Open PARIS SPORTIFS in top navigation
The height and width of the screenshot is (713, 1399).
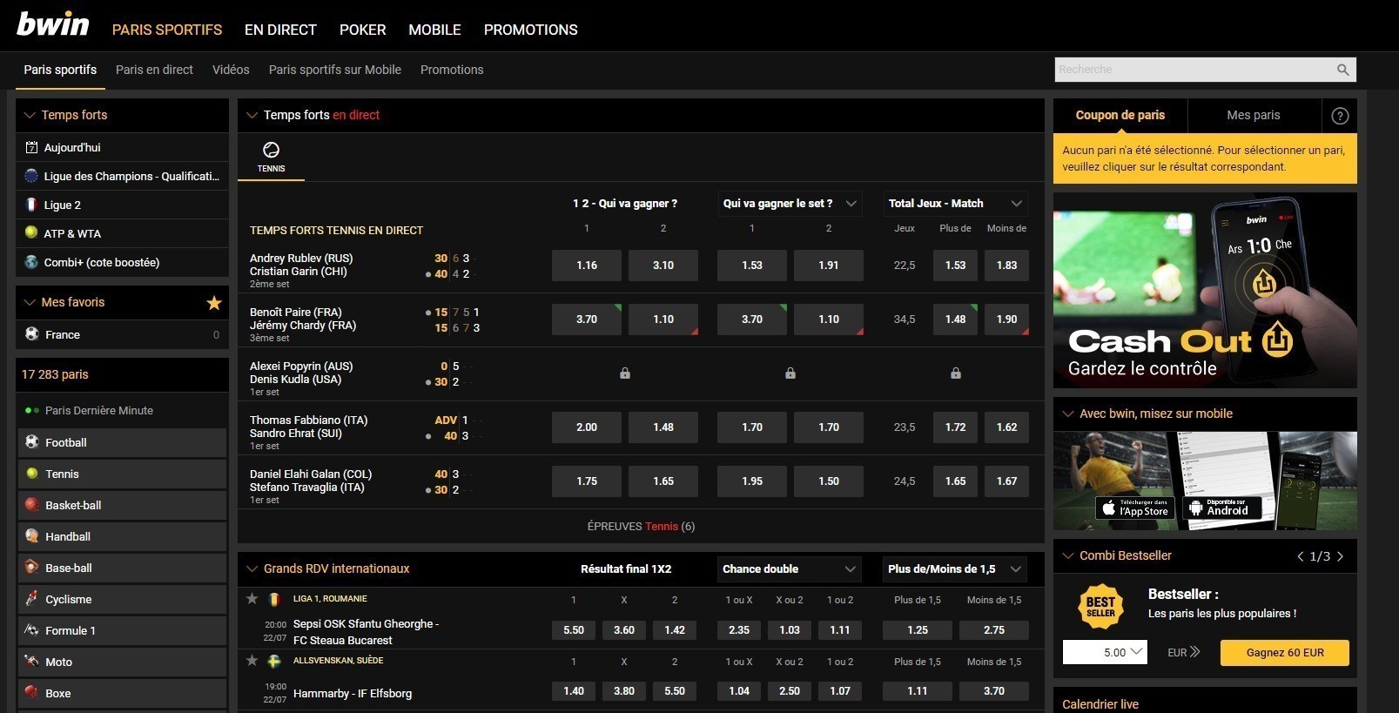point(167,30)
